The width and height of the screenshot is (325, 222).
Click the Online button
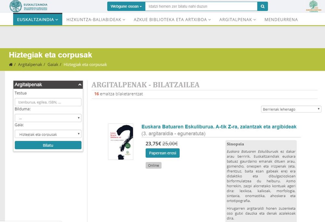tap(153, 165)
